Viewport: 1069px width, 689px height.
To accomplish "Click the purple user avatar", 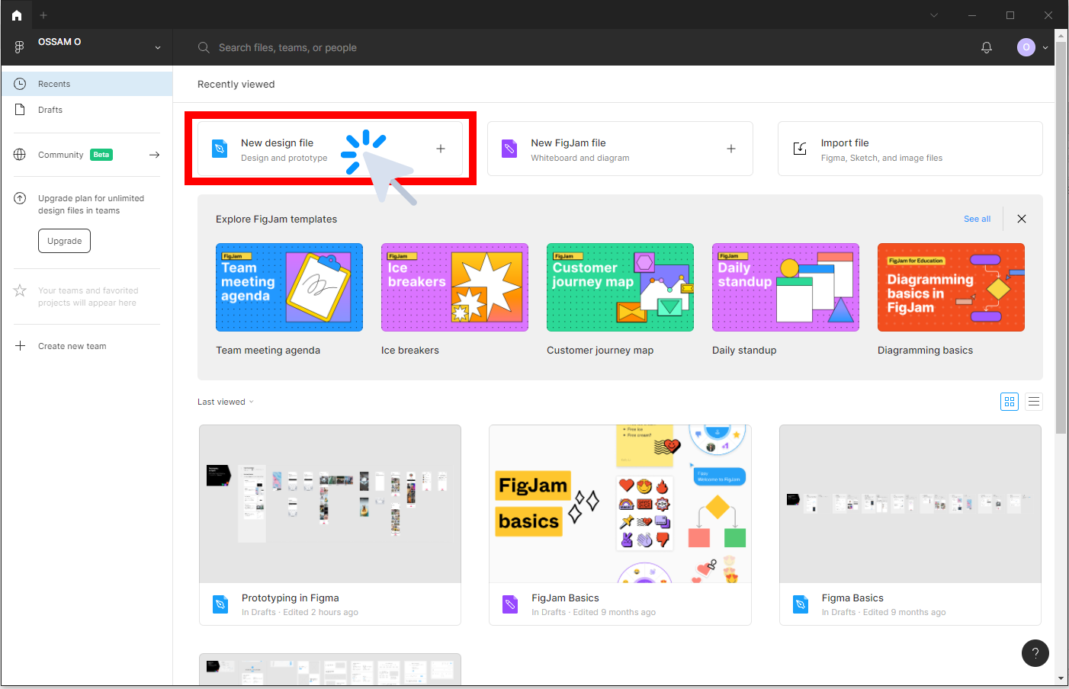I will click(x=1026, y=47).
